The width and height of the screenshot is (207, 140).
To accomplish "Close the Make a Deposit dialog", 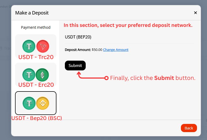I will pos(195,13).
